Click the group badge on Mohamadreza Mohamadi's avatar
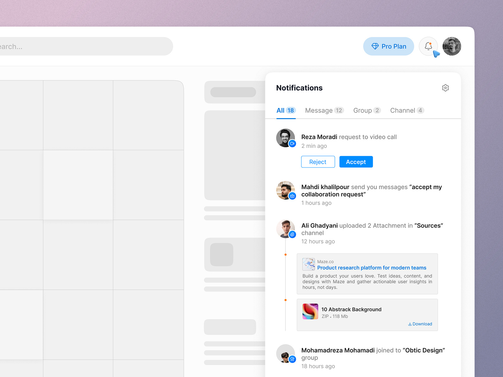503x377 pixels. pyautogui.click(x=292, y=359)
